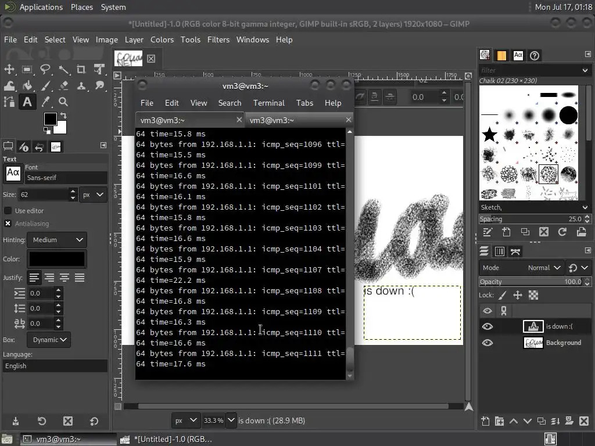Select the Paintbrush tool

(45, 86)
